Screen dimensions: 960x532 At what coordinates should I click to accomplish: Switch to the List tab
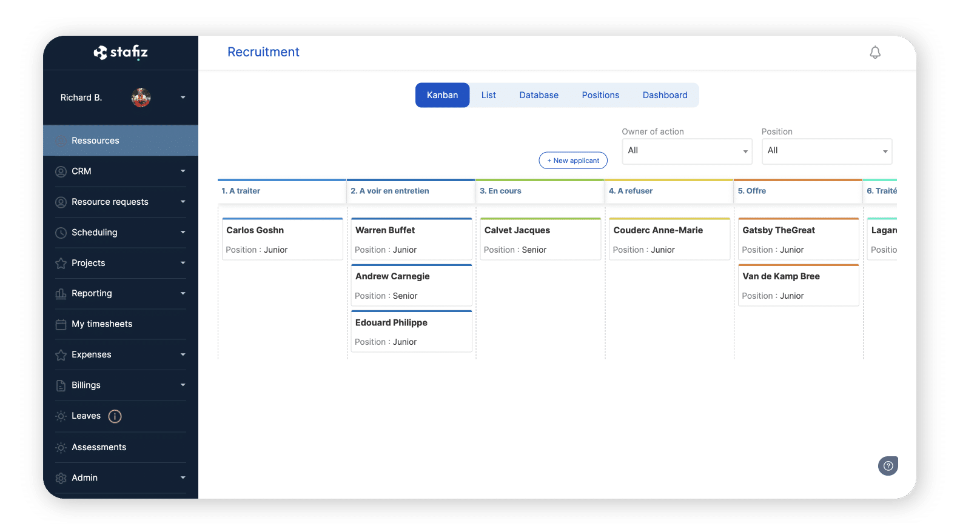point(488,95)
